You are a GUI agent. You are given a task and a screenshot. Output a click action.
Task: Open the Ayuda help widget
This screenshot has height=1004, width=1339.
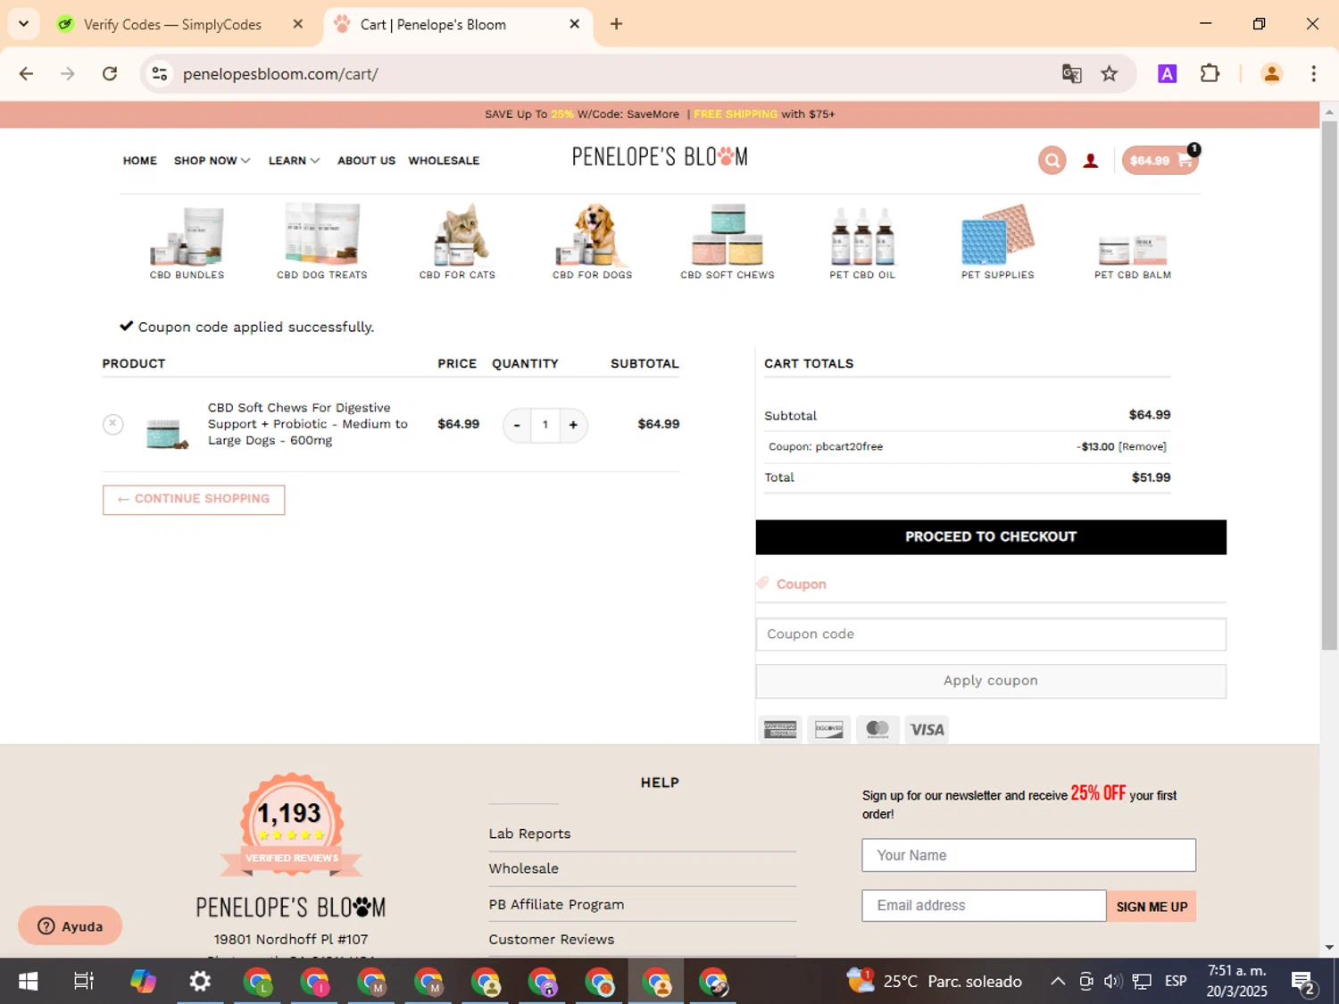pyautogui.click(x=71, y=926)
